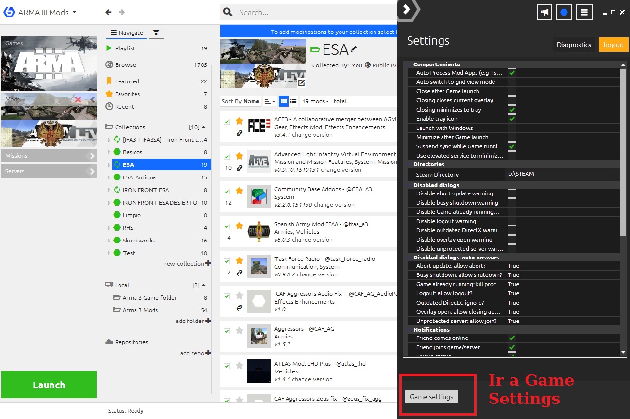Viewport: 630px width, 419px height.
Task: Enable Close after Game launch checkbox
Action: click(x=511, y=91)
